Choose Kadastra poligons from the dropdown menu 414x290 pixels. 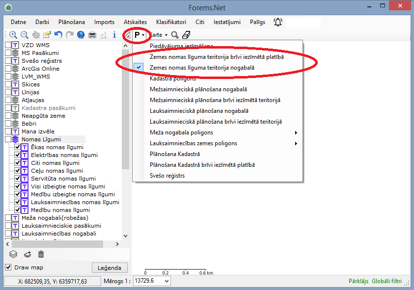pyautogui.click(x=173, y=79)
